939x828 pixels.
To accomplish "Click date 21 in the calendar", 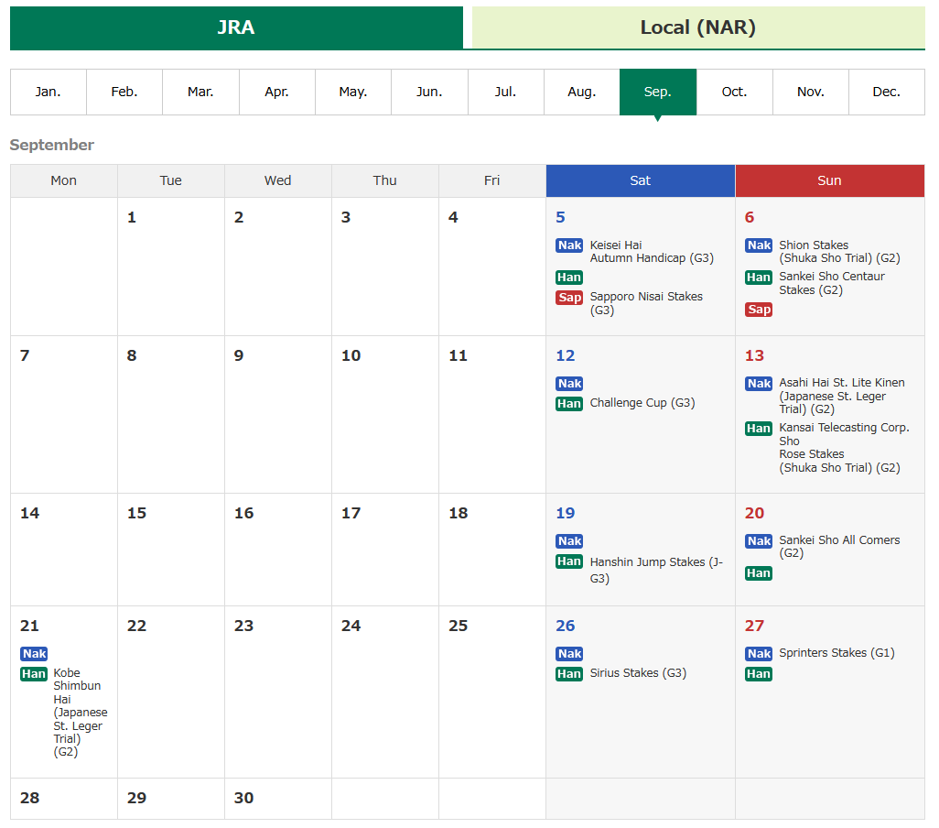I will pos(29,626).
